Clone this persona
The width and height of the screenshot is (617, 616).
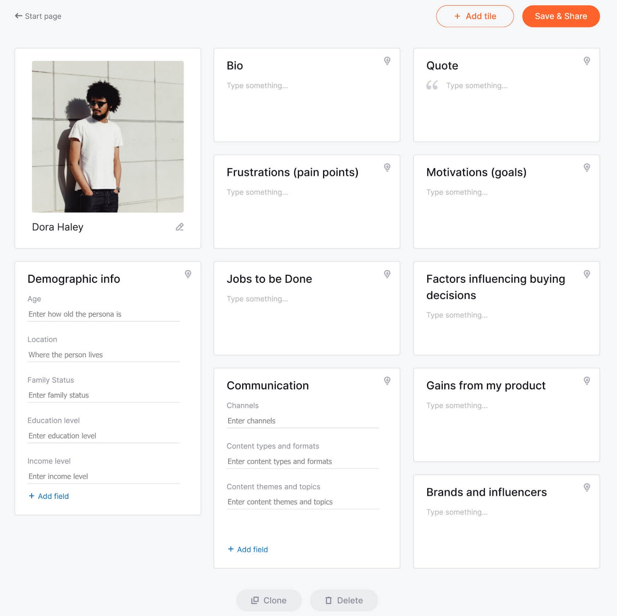(268, 600)
